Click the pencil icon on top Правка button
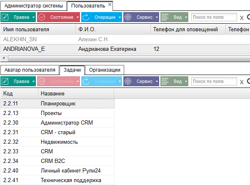Screen dimensions: 250x185 (6, 17)
